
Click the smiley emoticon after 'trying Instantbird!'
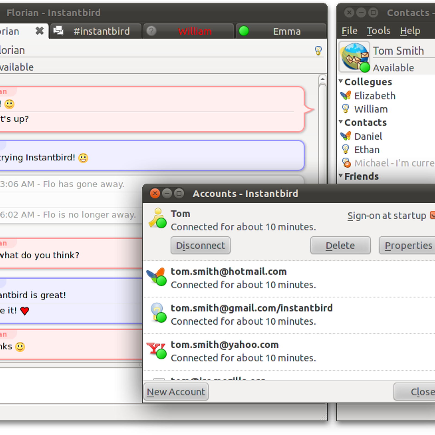83,158
